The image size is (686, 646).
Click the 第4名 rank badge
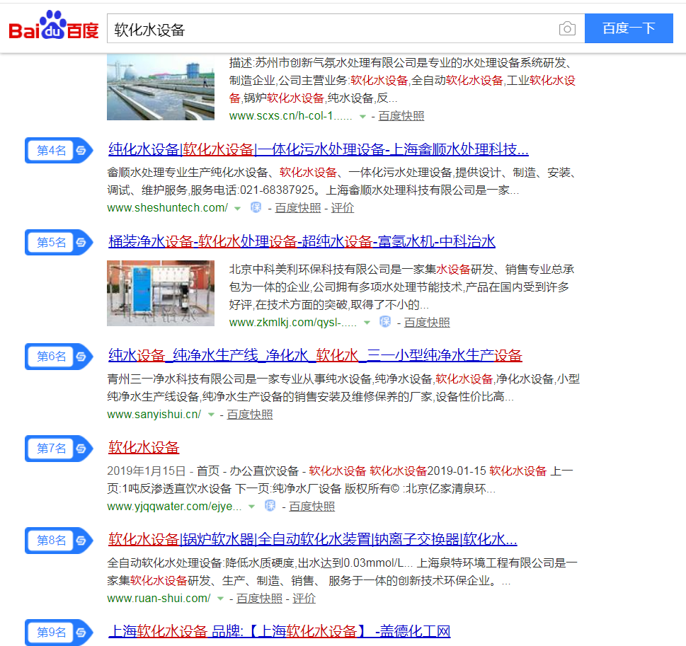point(59,151)
